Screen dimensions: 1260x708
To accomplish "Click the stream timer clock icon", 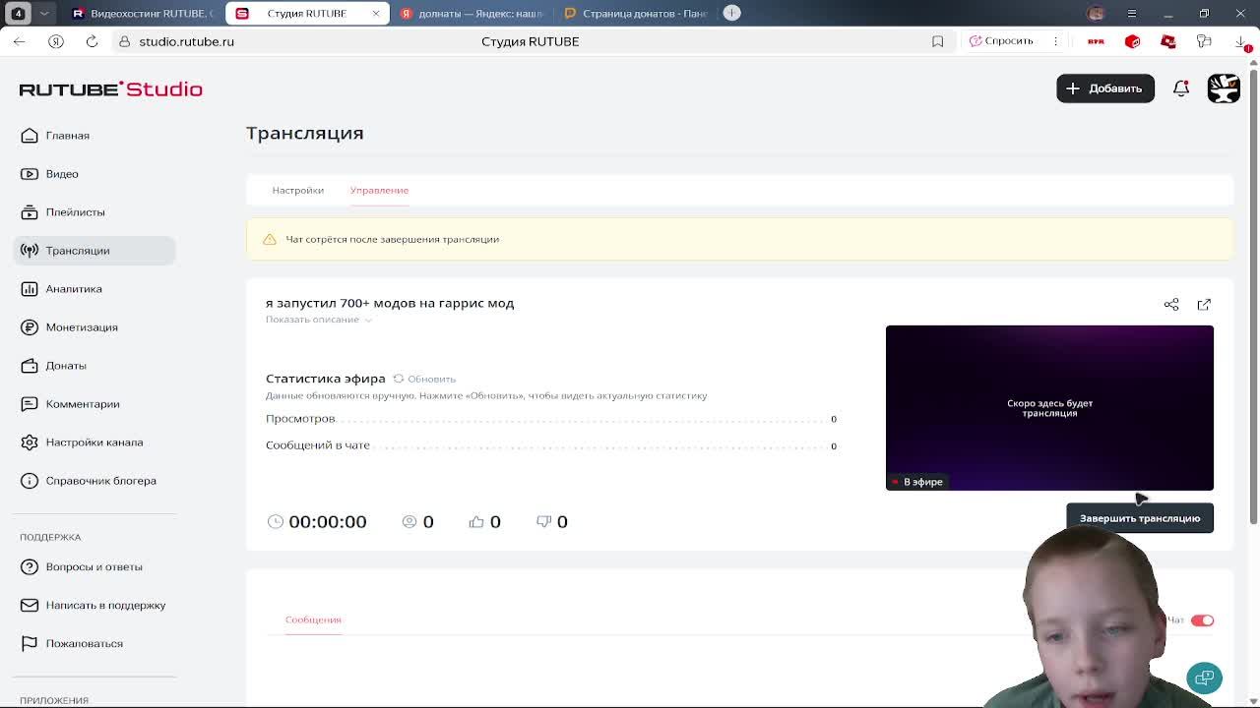I will 276,521.
